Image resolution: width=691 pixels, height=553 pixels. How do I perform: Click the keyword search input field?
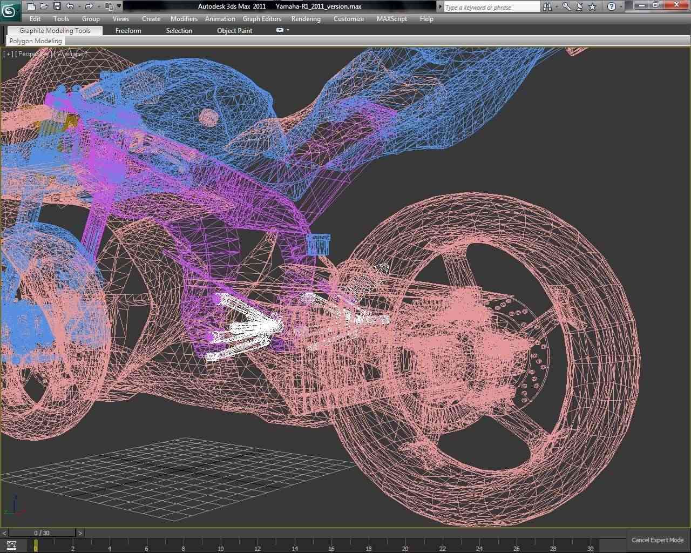pos(492,7)
